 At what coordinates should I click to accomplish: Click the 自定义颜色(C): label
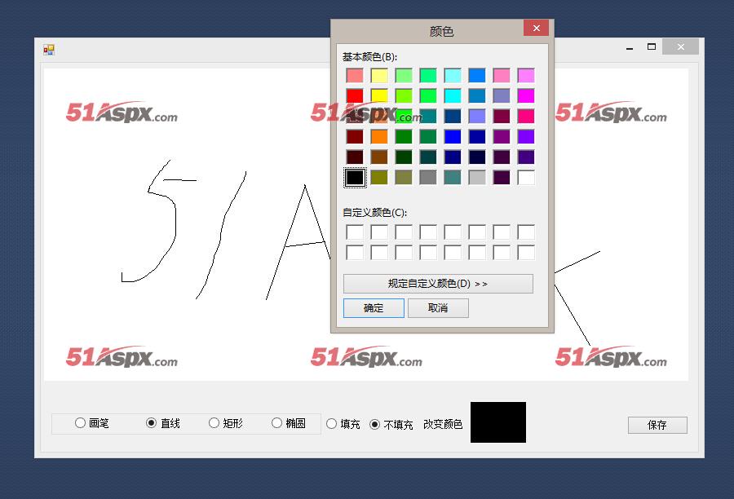tap(375, 213)
